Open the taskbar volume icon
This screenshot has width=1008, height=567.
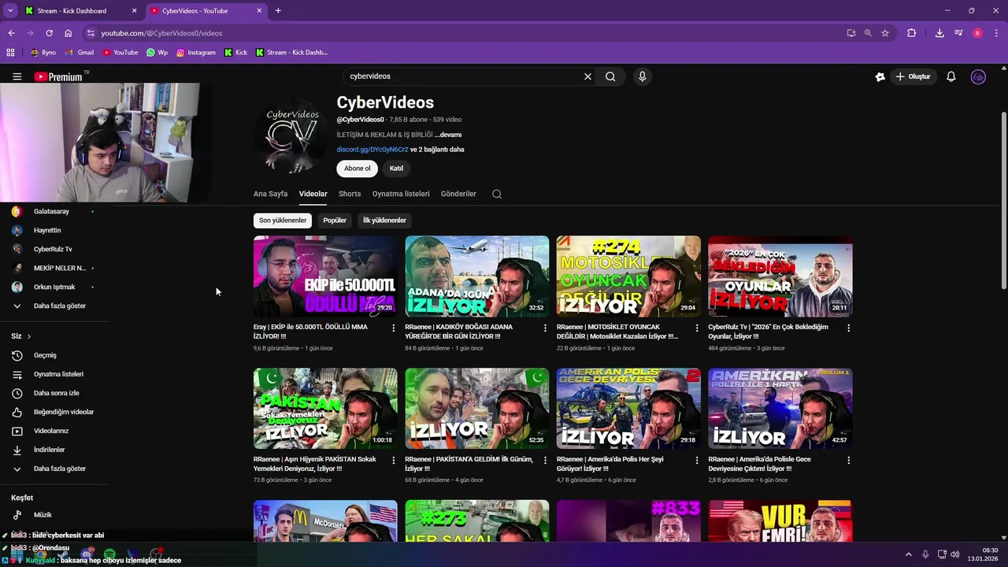coord(955,554)
